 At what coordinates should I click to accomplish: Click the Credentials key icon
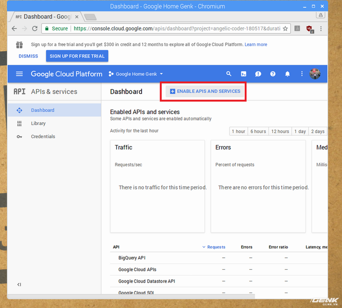click(x=19, y=137)
